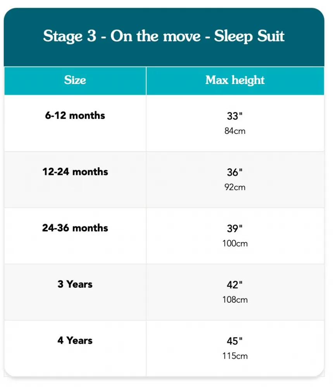Select the 12-24 months size label
The width and height of the screenshot is (333, 387).
[x=75, y=171]
